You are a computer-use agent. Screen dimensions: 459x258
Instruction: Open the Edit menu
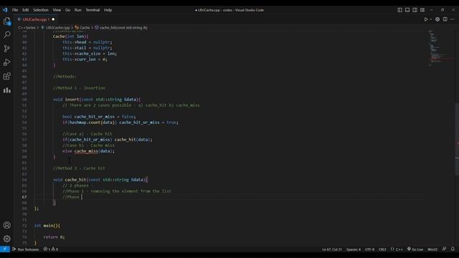[26, 10]
